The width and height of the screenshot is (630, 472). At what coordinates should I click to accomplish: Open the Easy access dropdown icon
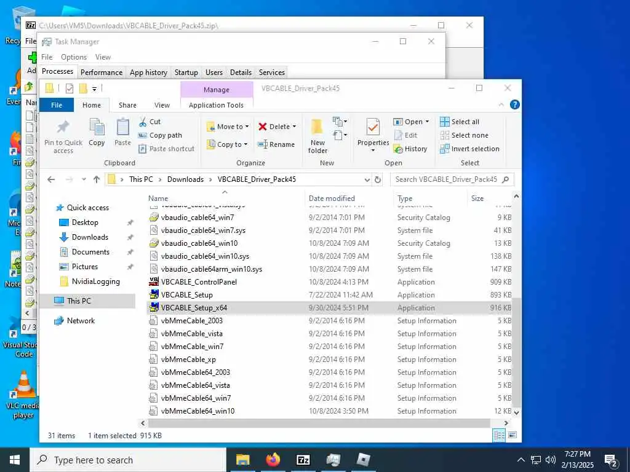click(340, 135)
